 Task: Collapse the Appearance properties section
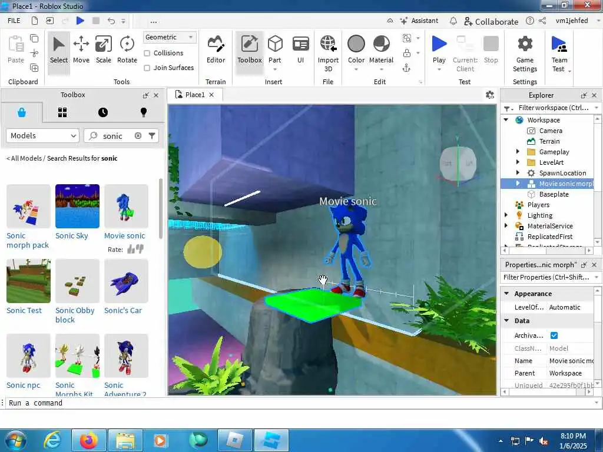tap(506, 294)
